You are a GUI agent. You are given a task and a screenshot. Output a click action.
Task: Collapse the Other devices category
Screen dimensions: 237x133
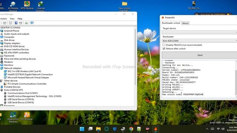[11, 81]
